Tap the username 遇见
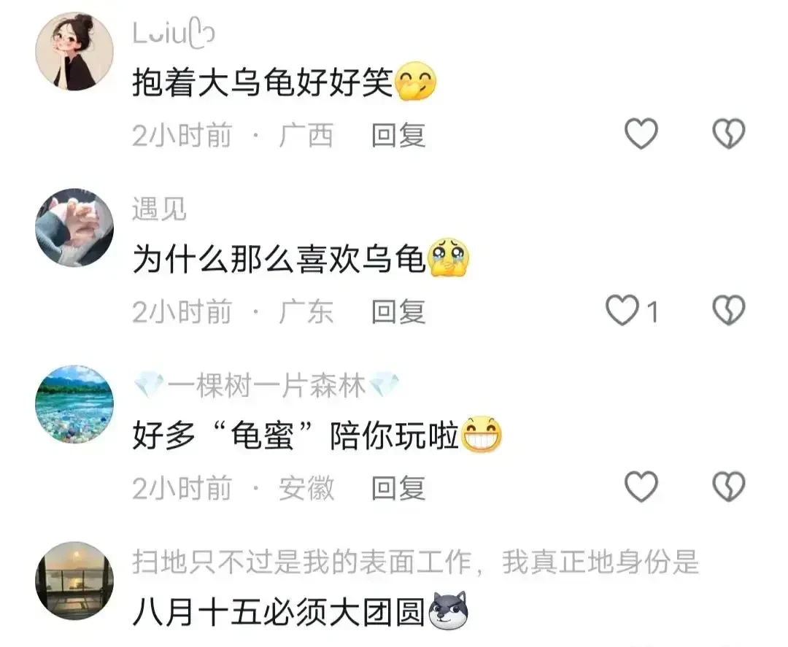The height and width of the screenshot is (647, 788). coord(159,209)
